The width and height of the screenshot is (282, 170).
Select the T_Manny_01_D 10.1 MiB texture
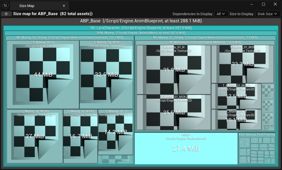click(236, 120)
